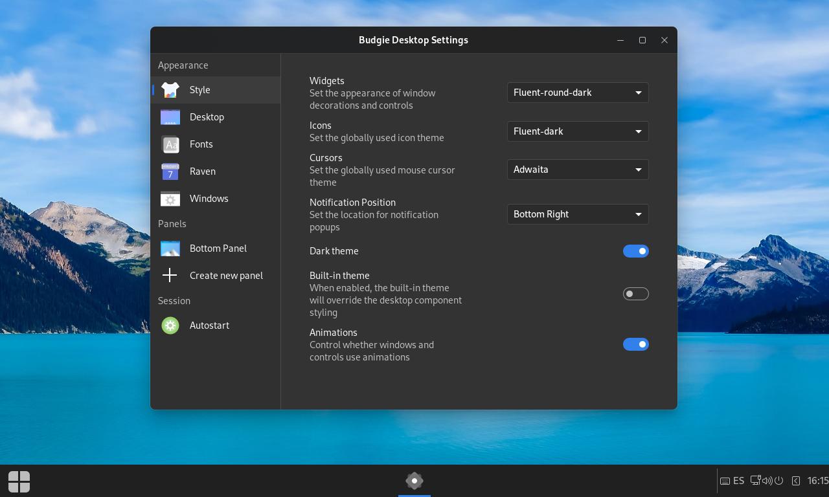Click the Appearance section heading
Image resolution: width=829 pixels, height=497 pixels.
[183, 65]
